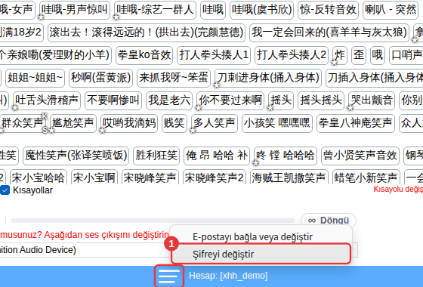
Task: Play the 蜡笔小新笑声 sound
Action: tap(366, 177)
